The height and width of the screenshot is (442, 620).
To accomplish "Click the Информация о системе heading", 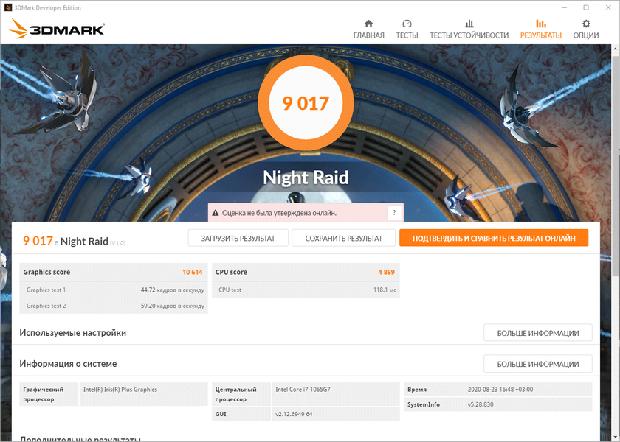I will click(68, 364).
